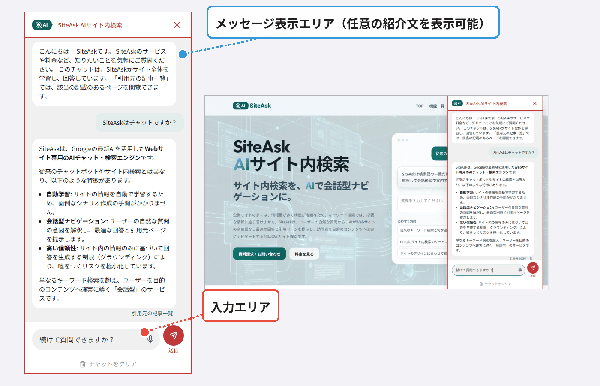Screen dimensions: 600x386
Task: Open the 引用元の記事一覧 link in the large chat panel
Action: pyautogui.click(x=152, y=314)
